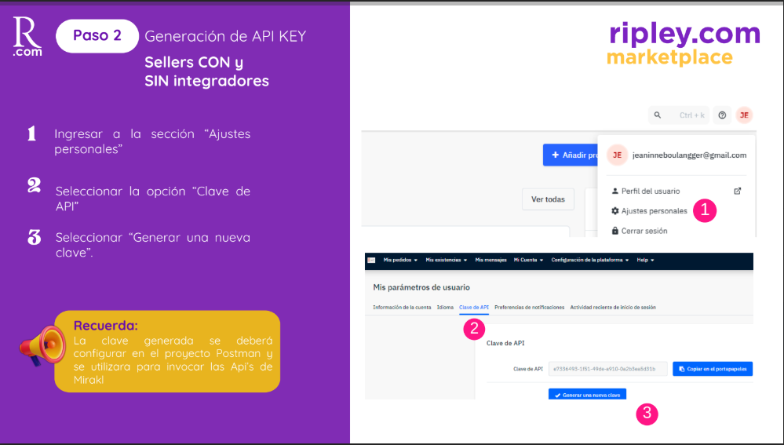This screenshot has width=784, height=445.
Task: Open the Help dropdown in the navigation bar
Action: [x=646, y=260]
